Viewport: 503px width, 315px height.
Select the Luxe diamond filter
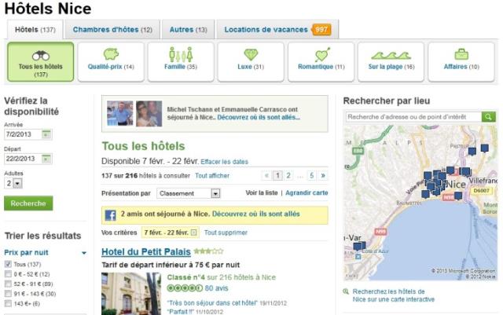pos(251,62)
